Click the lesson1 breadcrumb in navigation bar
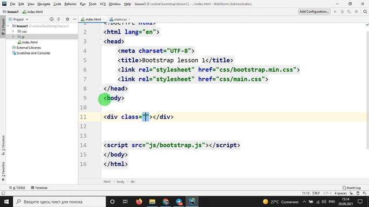 coord(11,11)
